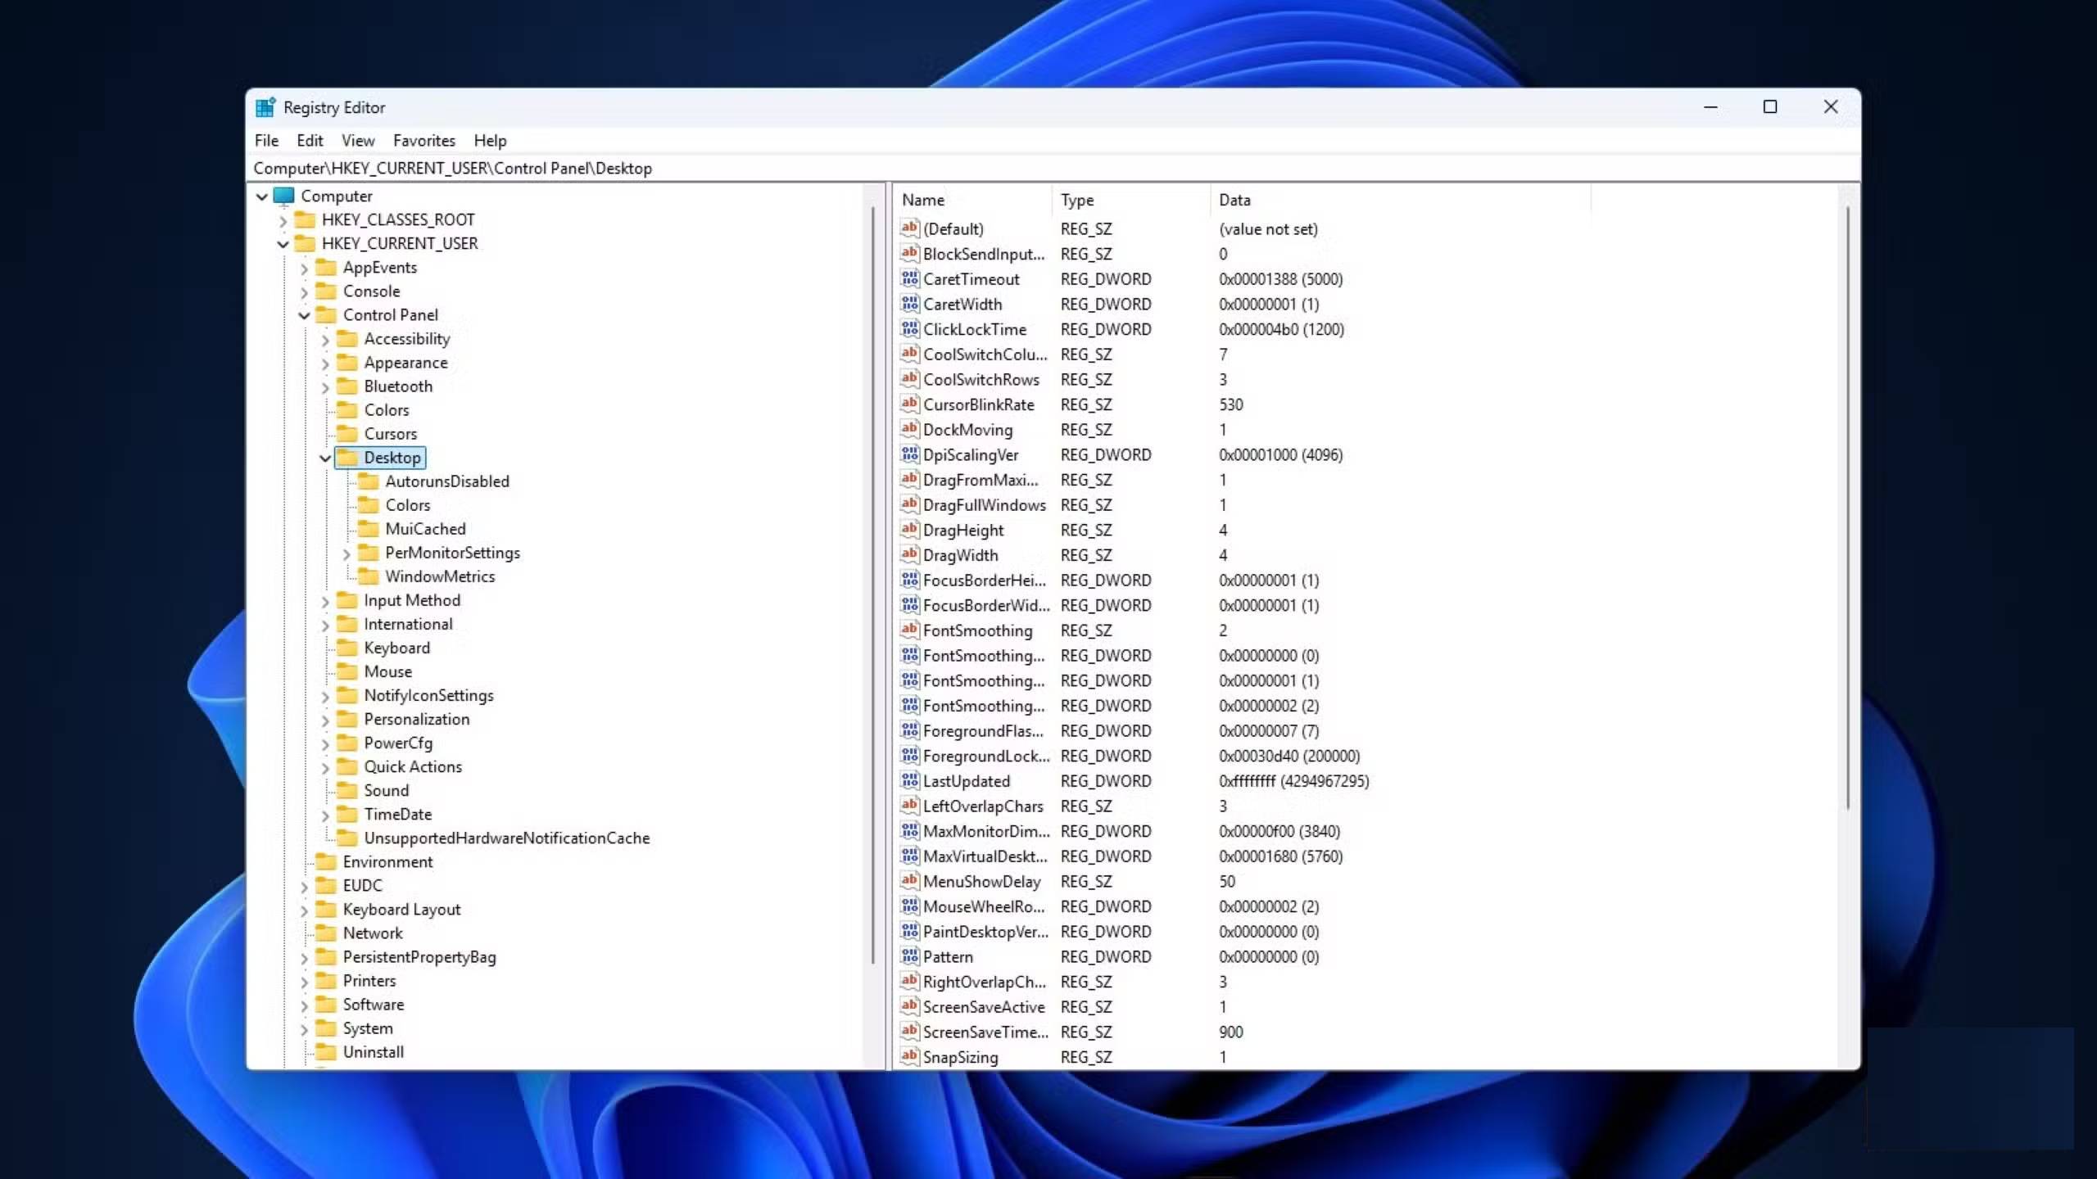
Task: Open the Edit menu
Action: click(x=309, y=140)
